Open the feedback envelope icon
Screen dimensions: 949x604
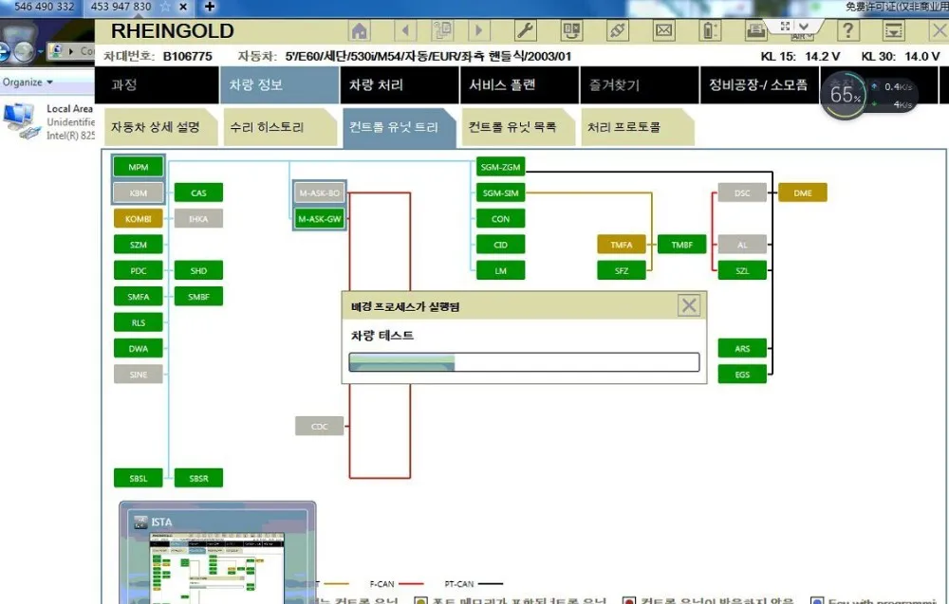(662, 30)
